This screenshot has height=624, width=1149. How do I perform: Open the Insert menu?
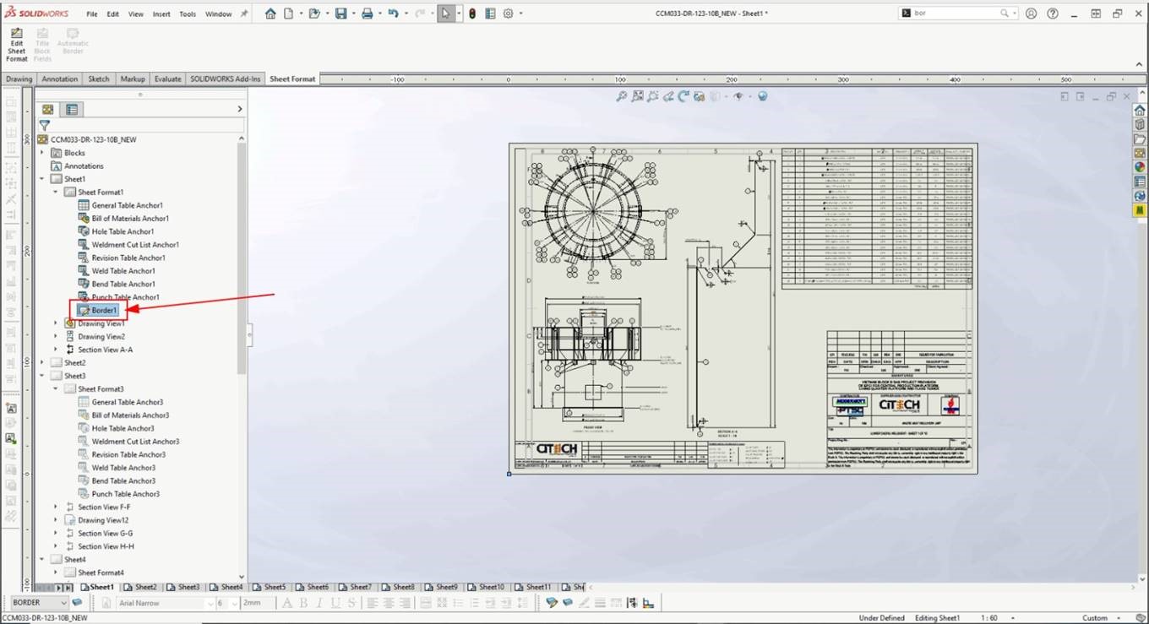[x=161, y=14]
